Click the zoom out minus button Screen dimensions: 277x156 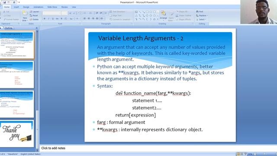click(x=255, y=154)
